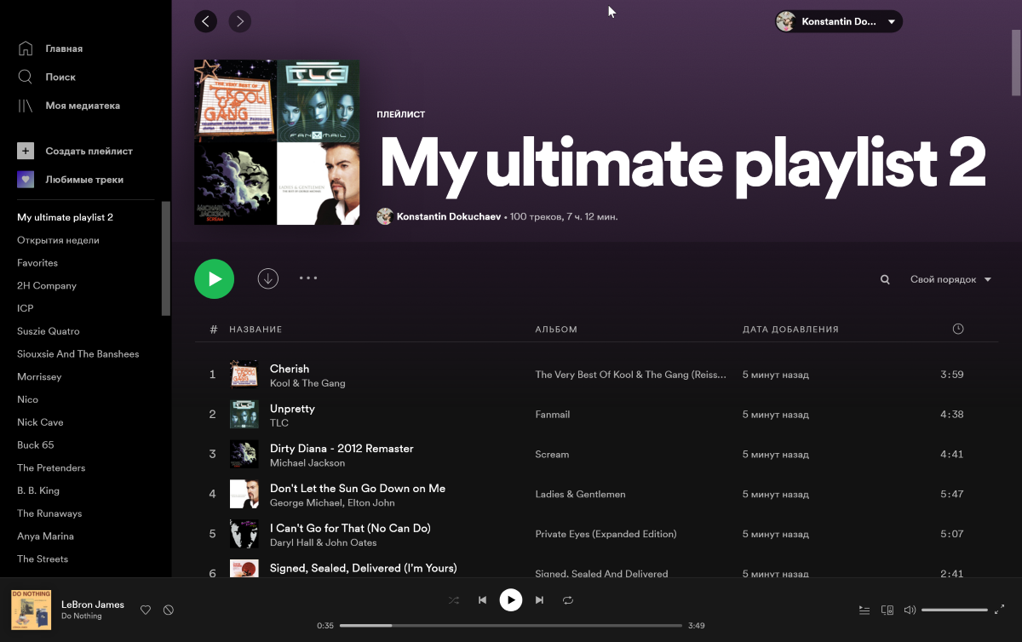Select Dirty Diana - 2012 Remaster track
Viewport: 1022px width, 642px height.
342,449
